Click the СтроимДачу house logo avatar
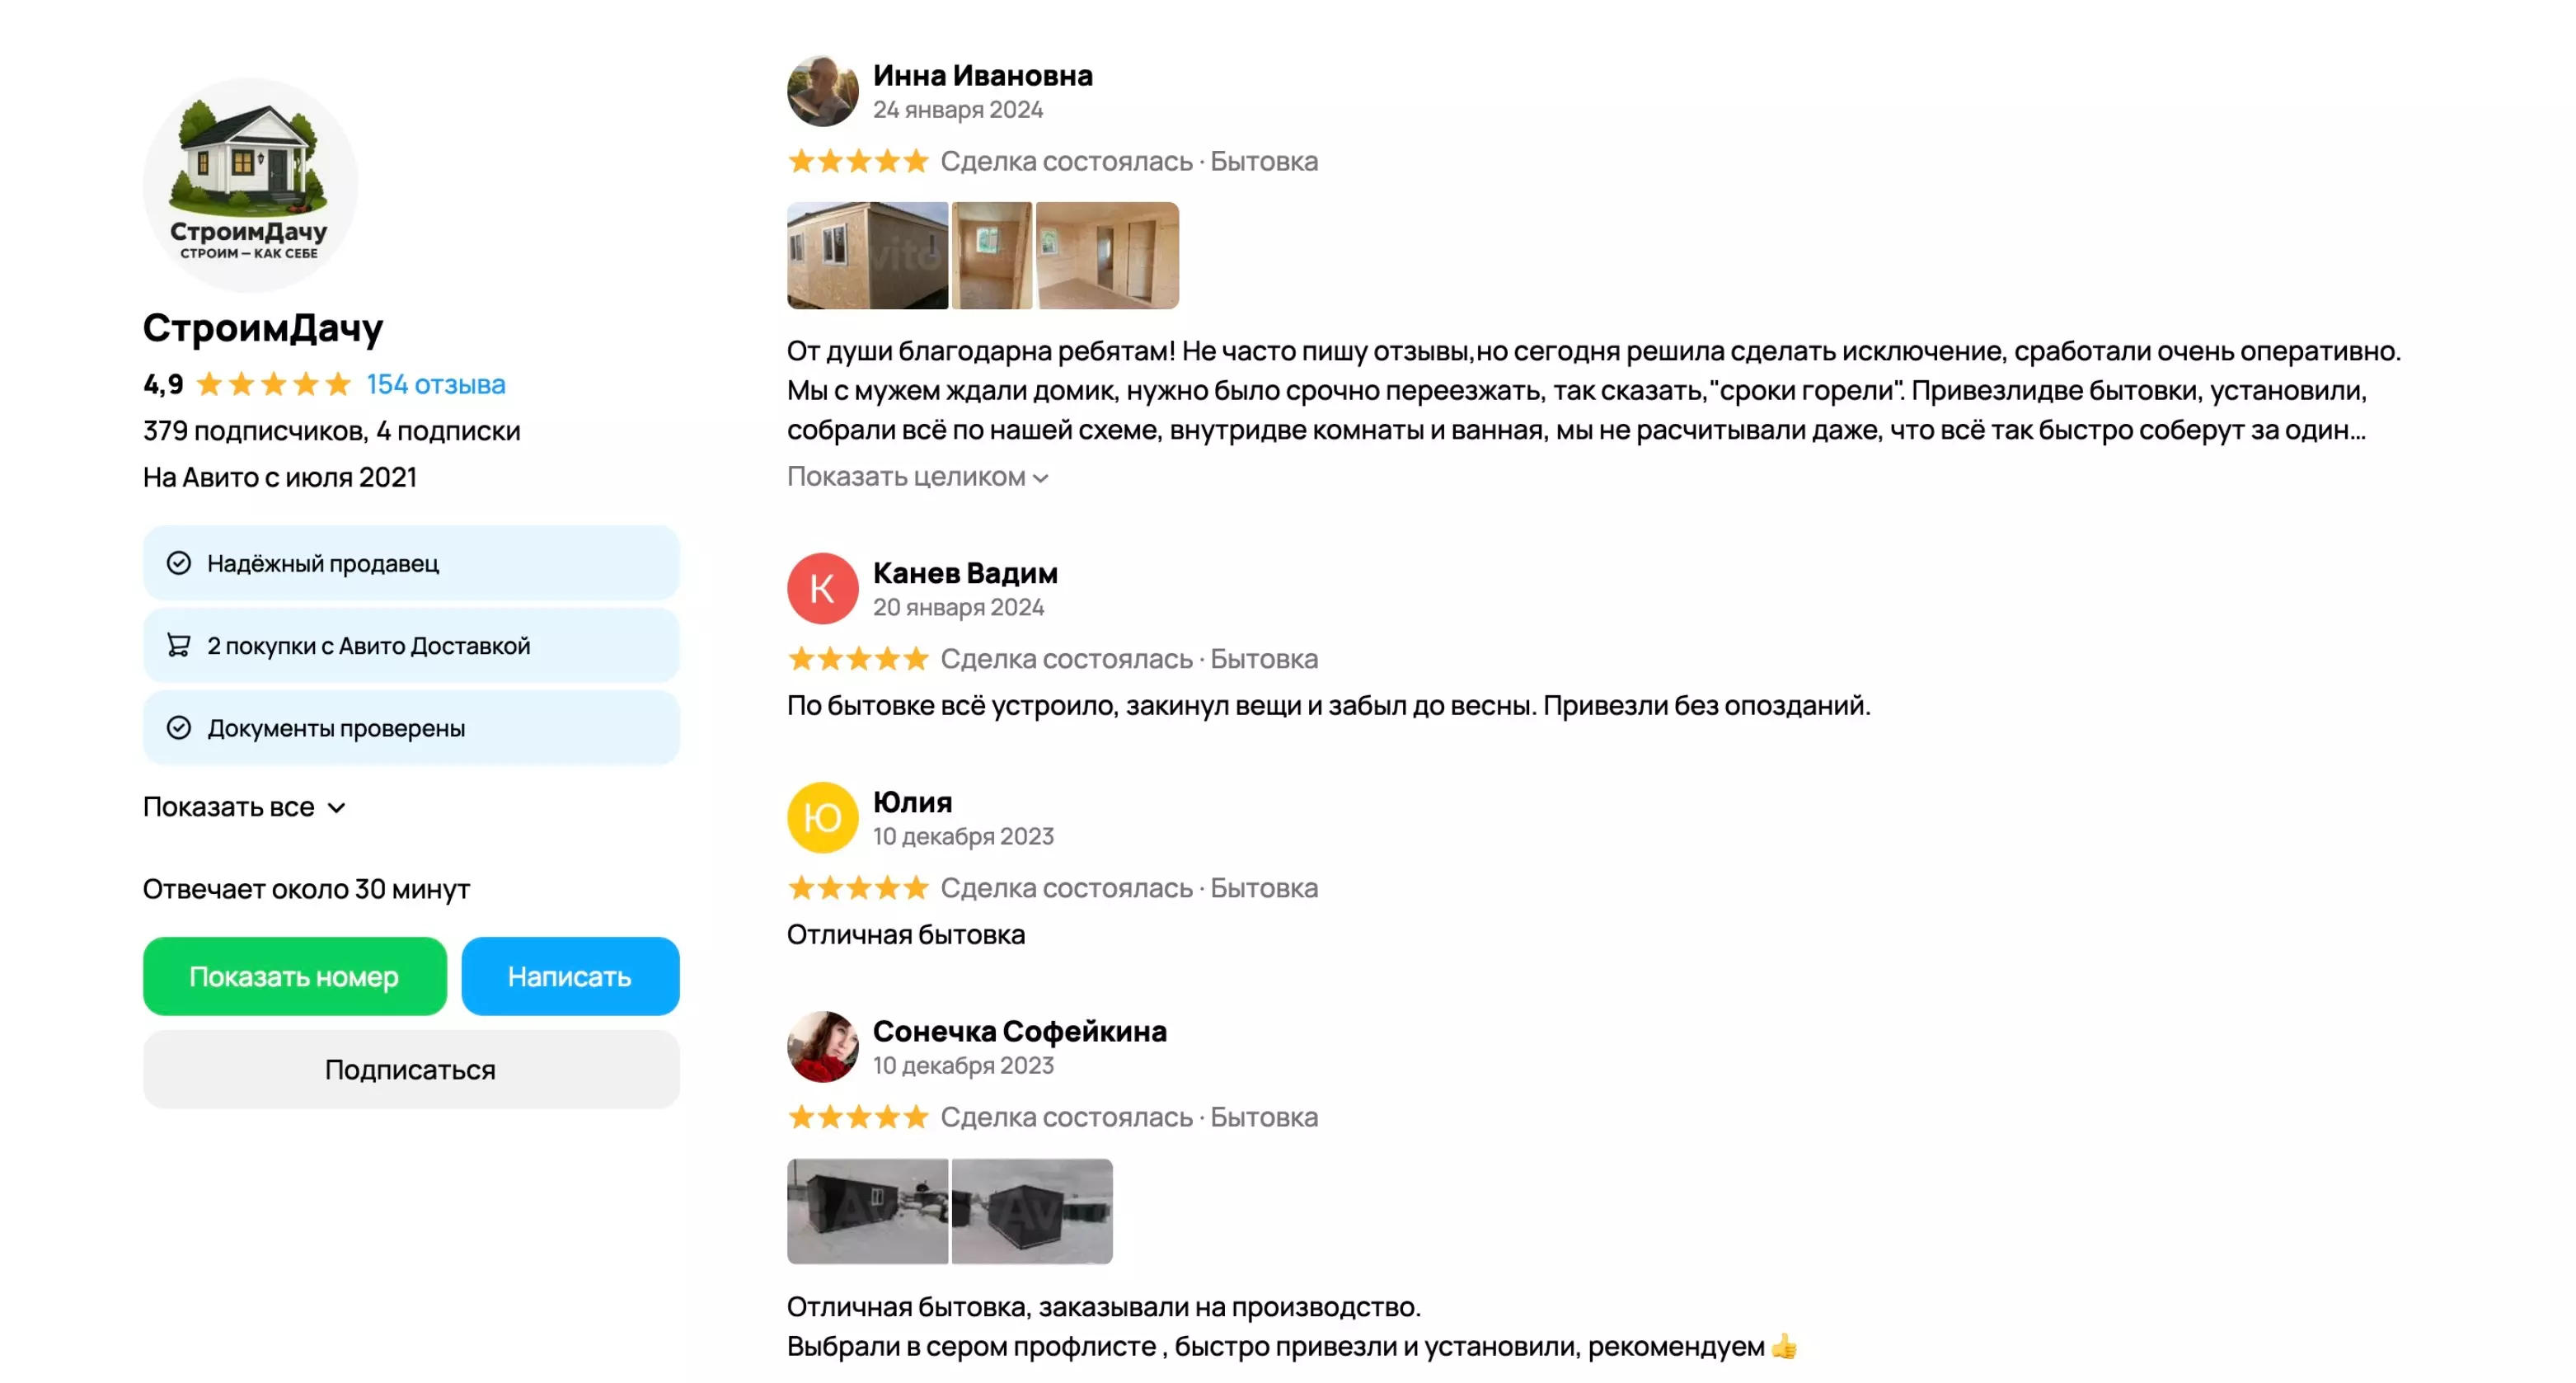 coord(250,185)
